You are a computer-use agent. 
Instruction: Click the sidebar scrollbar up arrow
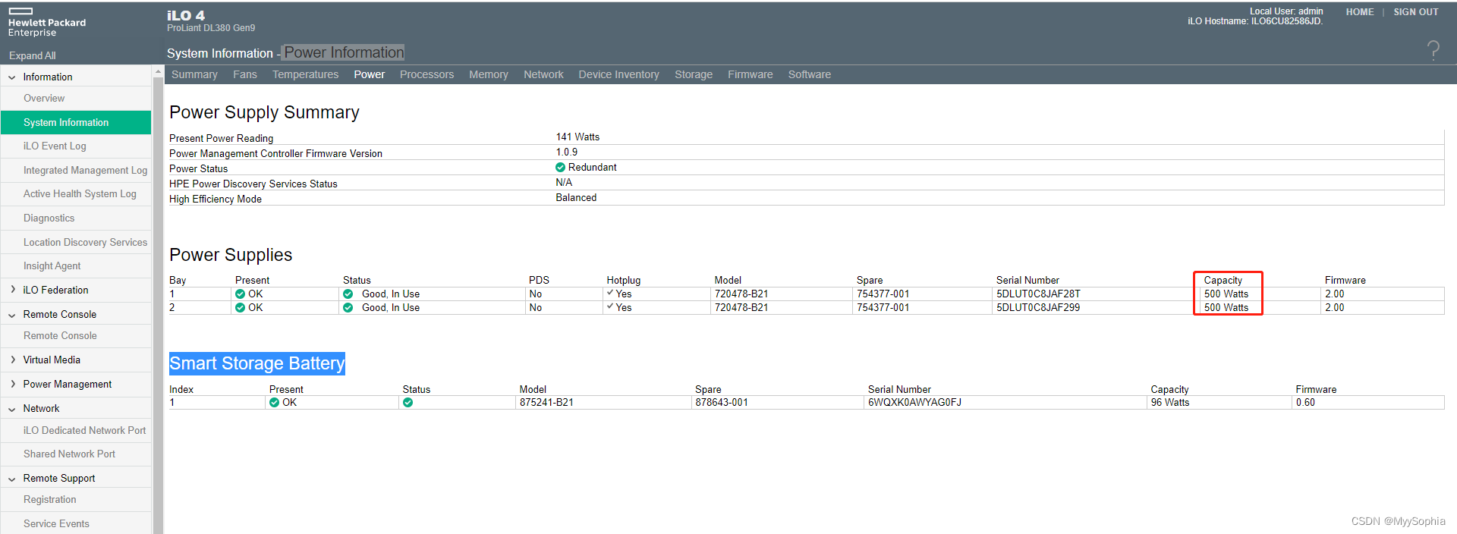[x=158, y=71]
